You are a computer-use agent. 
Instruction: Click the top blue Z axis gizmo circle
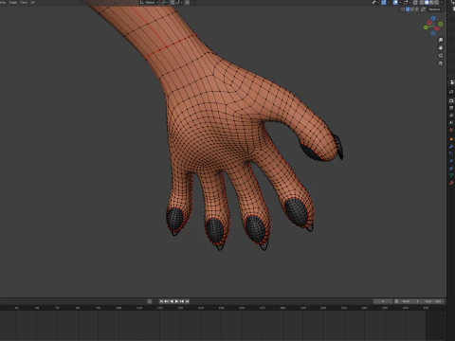(433, 18)
